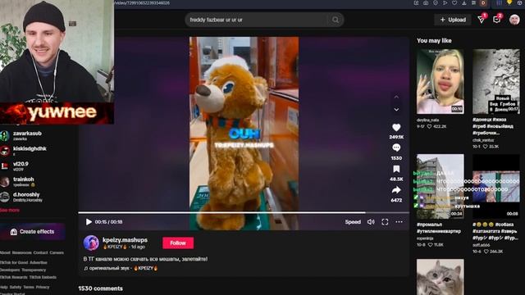Viewport: 525px width, 295px height.
Task: Click the bear plush video frame
Action: click(x=244, y=133)
